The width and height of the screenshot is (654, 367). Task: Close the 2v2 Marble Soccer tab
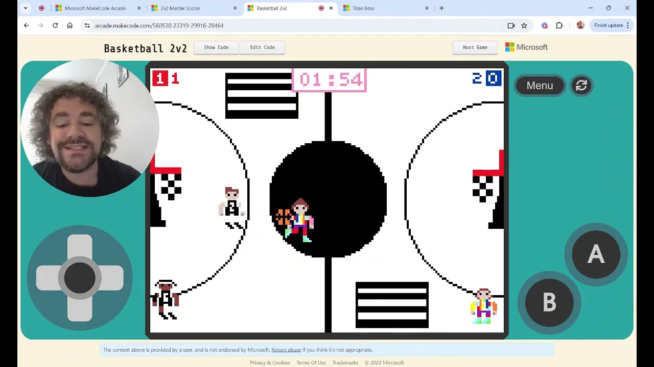tap(235, 8)
